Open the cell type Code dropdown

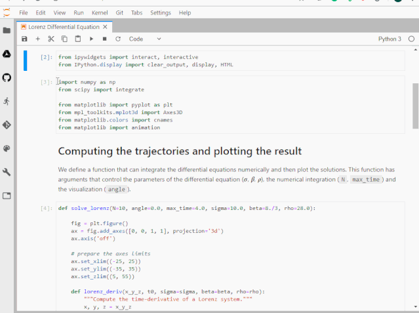pos(145,39)
